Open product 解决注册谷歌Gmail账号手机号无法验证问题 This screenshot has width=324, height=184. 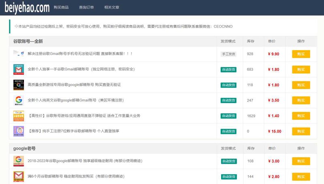80,54
